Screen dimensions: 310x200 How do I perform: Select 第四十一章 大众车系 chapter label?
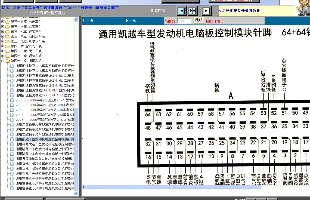[x=26, y=51]
